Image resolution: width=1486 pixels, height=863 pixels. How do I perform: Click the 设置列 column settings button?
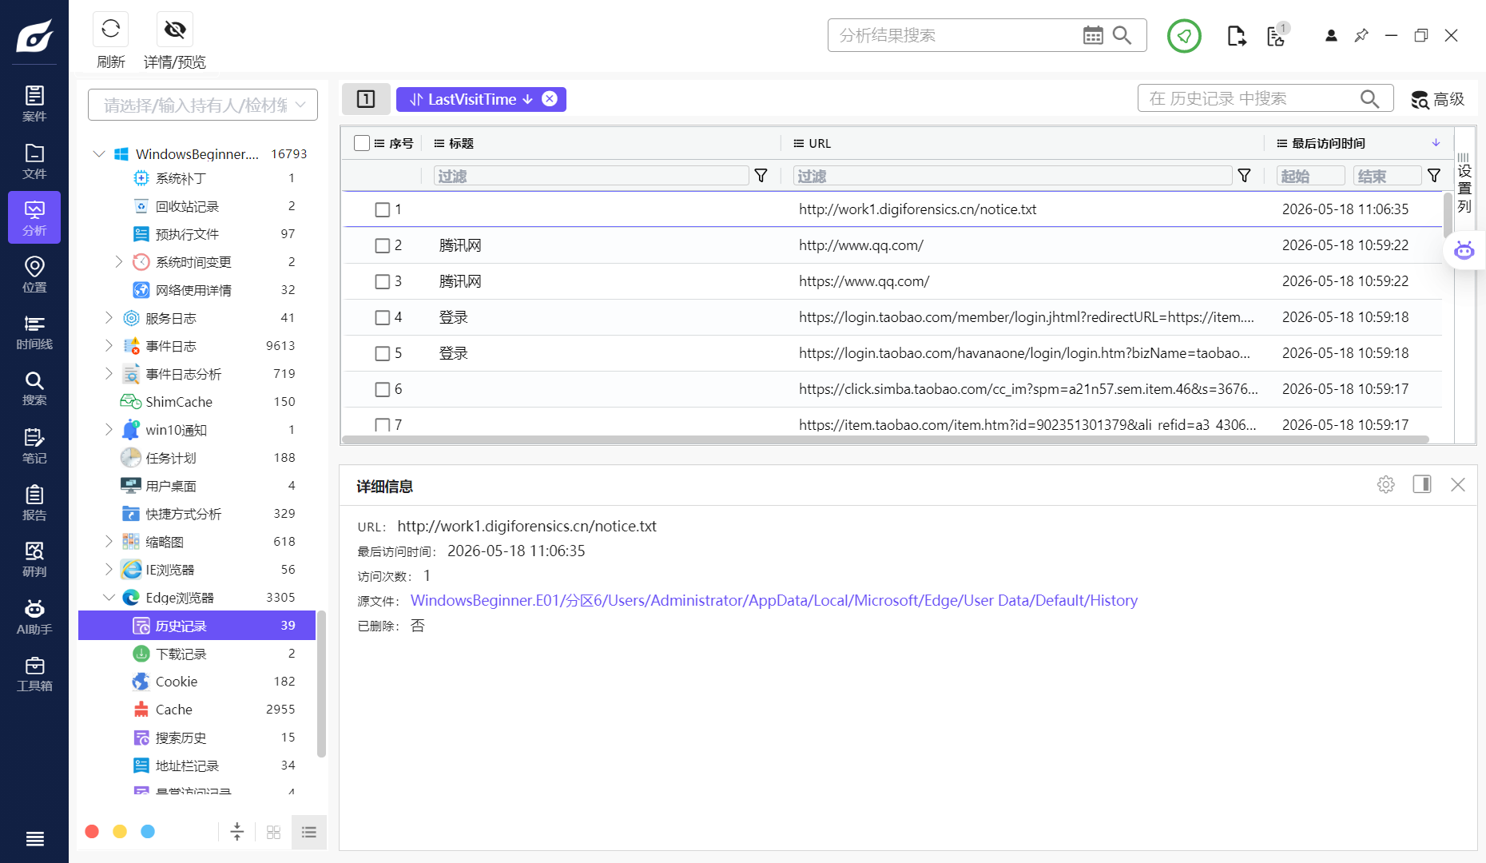click(x=1464, y=182)
